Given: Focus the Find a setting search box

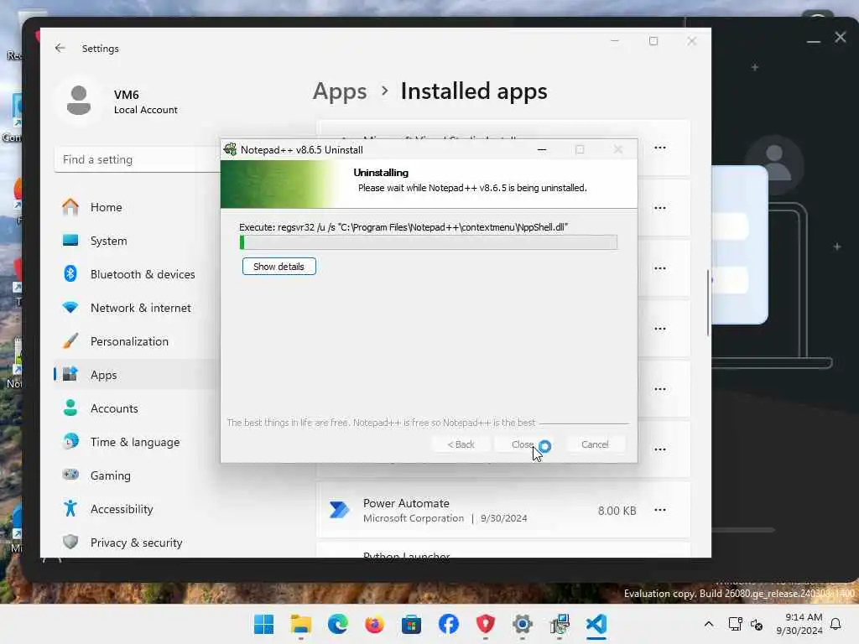Looking at the screenshot, I should pyautogui.click(x=137, y=159).
